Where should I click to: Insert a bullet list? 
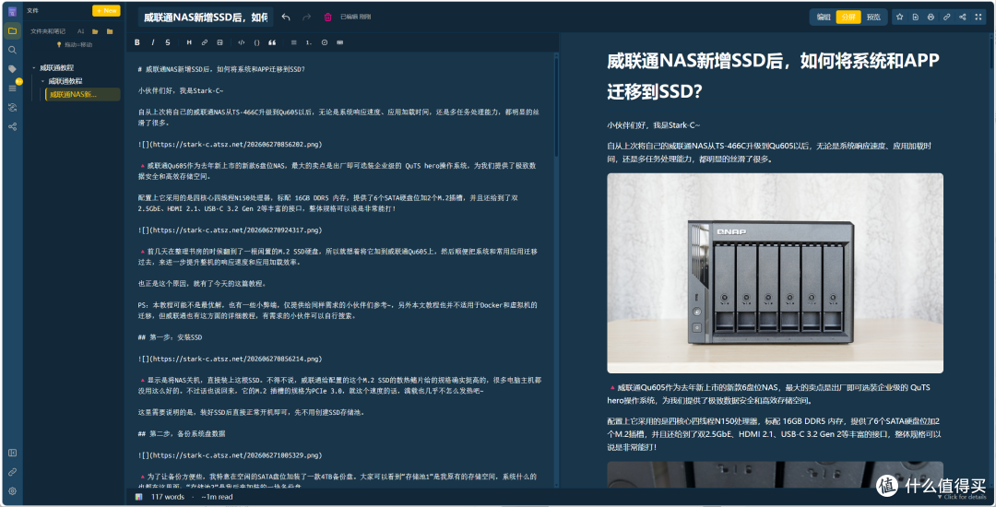pyautogui.click(x=293, y=42)
